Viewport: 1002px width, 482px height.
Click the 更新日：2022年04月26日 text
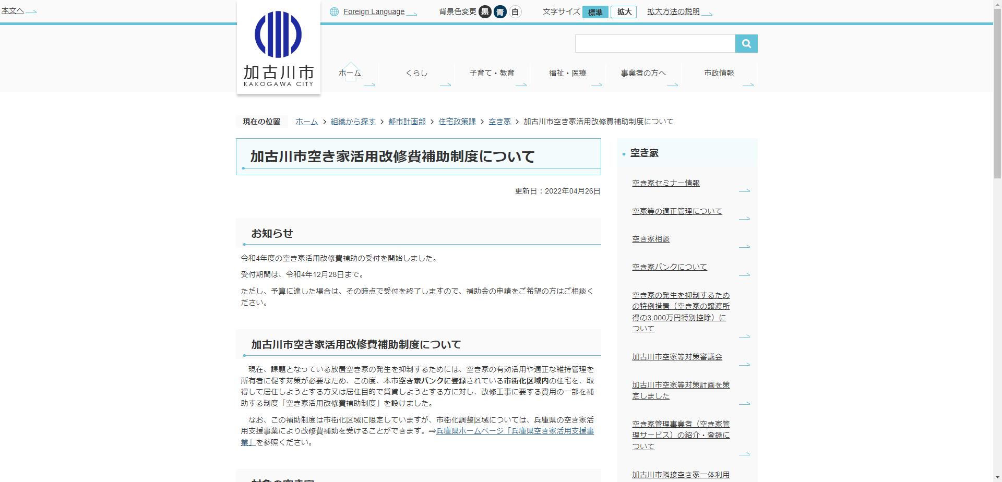[557, 191]
